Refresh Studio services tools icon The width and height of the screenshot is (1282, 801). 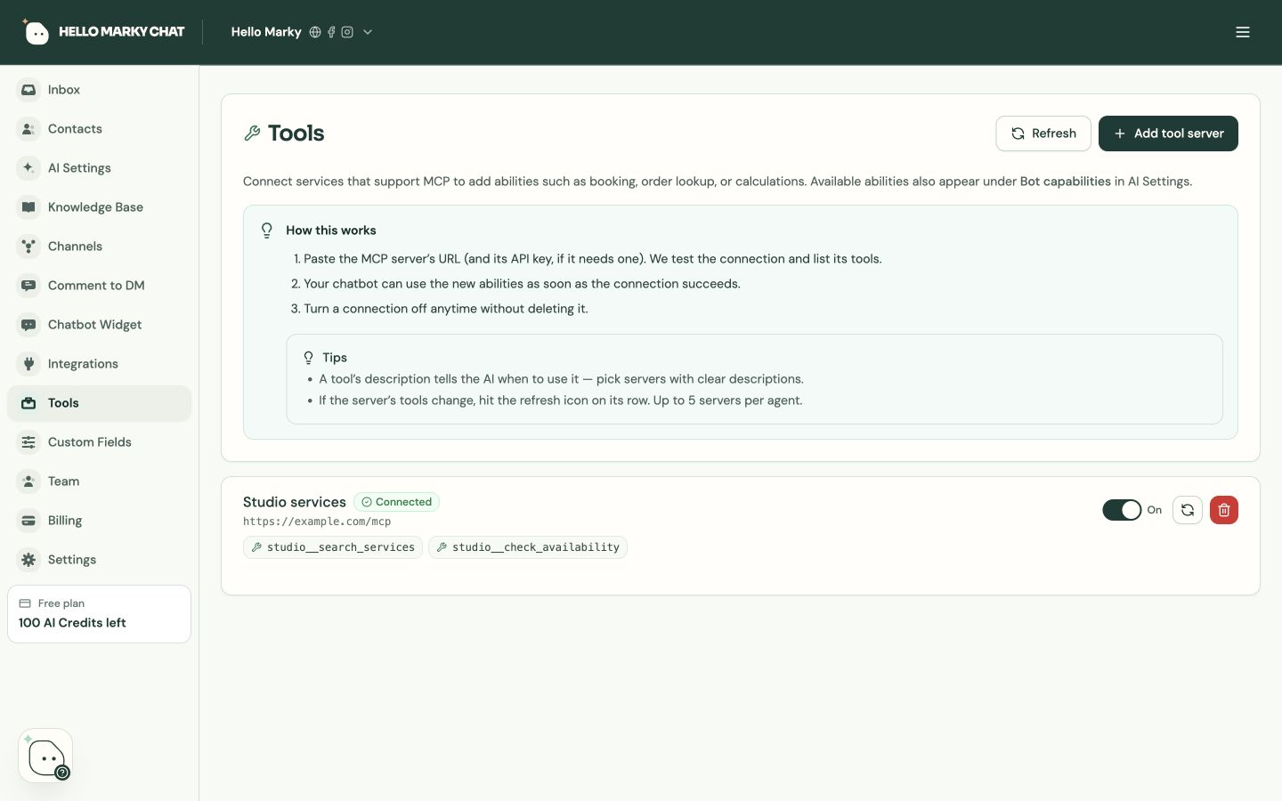click(1188, 510)
